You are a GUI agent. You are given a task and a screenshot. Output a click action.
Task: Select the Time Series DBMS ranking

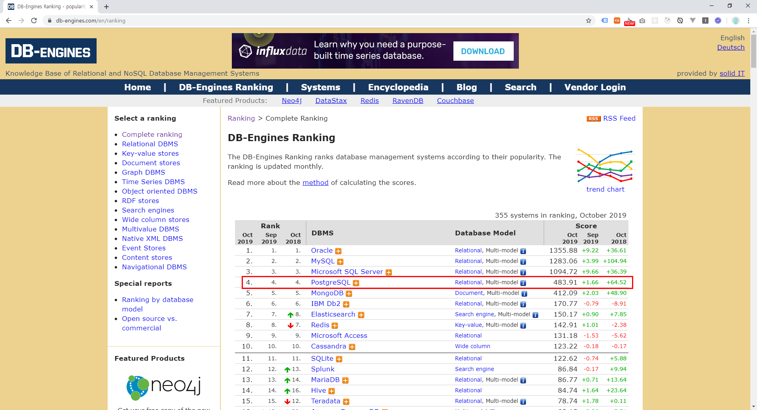(153, 182)
